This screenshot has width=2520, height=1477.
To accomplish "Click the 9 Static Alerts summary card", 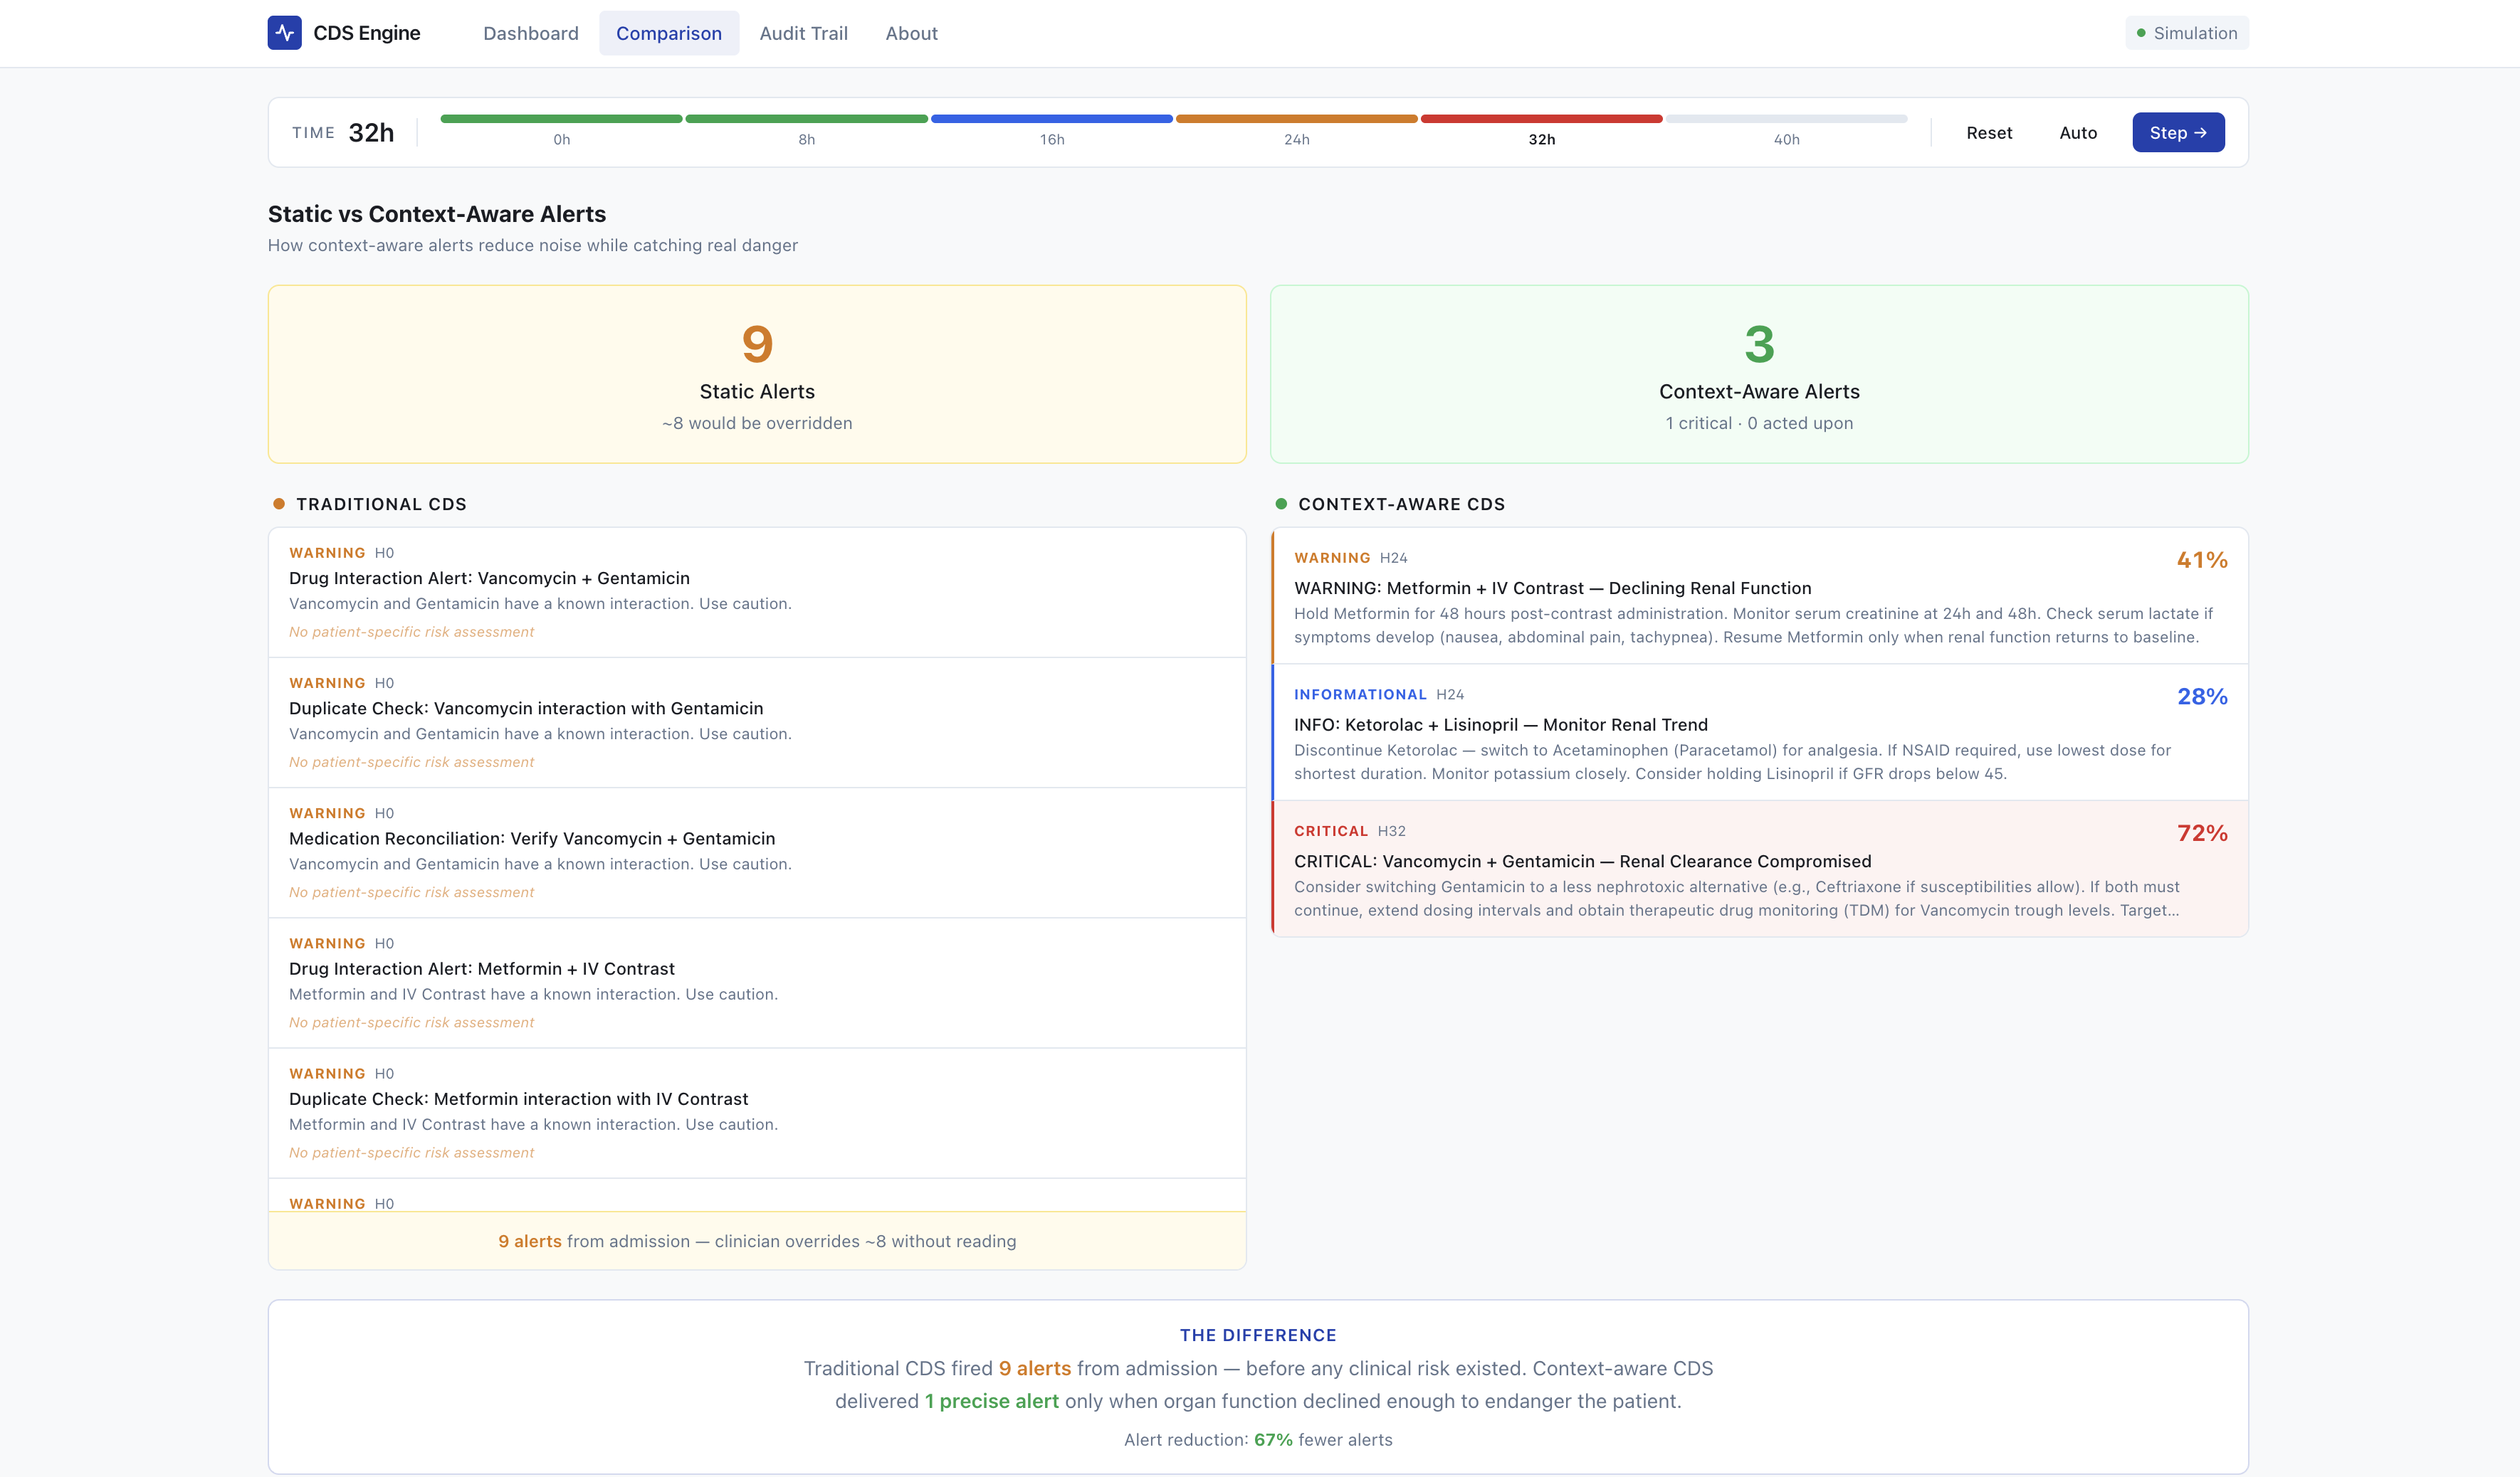I will point(757,374).
